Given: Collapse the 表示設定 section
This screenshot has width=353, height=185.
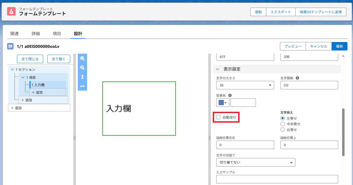Looking at the screenshot, I should [x=218, y=69].
